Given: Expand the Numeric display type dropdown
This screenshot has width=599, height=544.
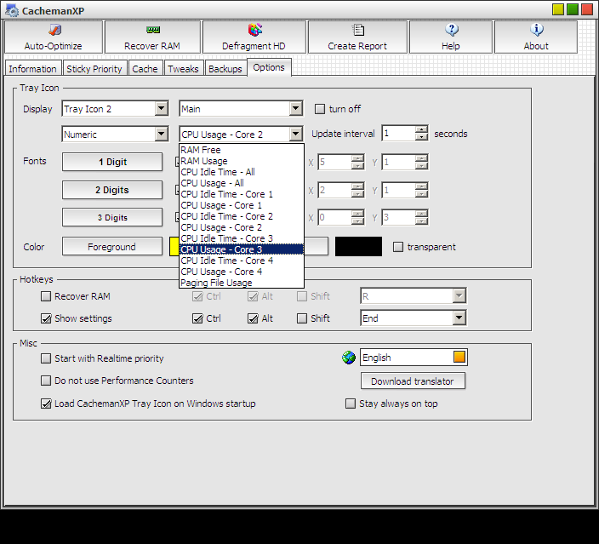Looking at the screenshot, I should click(x=161, y=135).
